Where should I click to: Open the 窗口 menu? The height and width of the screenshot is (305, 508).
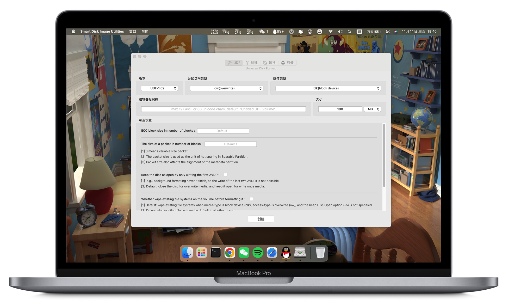click(133, 32)
